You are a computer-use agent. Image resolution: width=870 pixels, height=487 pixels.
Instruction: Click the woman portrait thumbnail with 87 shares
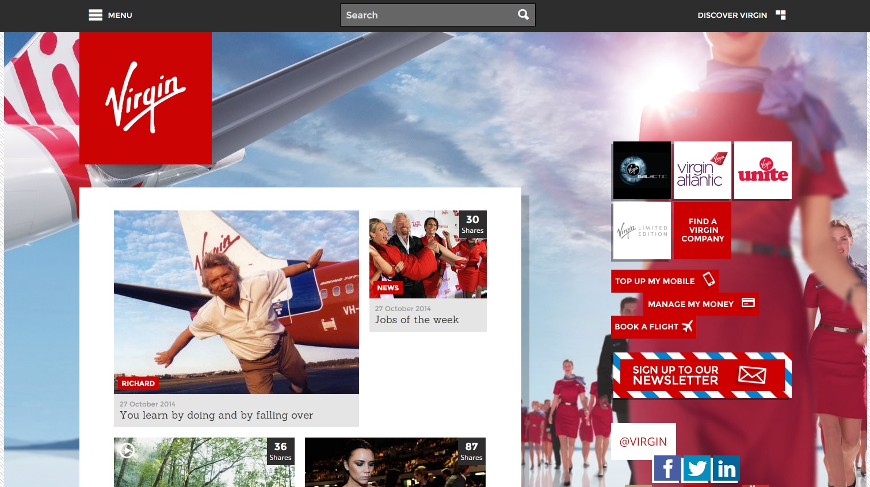point(395,462)
